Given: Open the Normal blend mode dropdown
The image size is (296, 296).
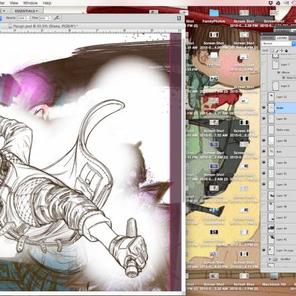Looking at the screenshot, I should (279, 44).
